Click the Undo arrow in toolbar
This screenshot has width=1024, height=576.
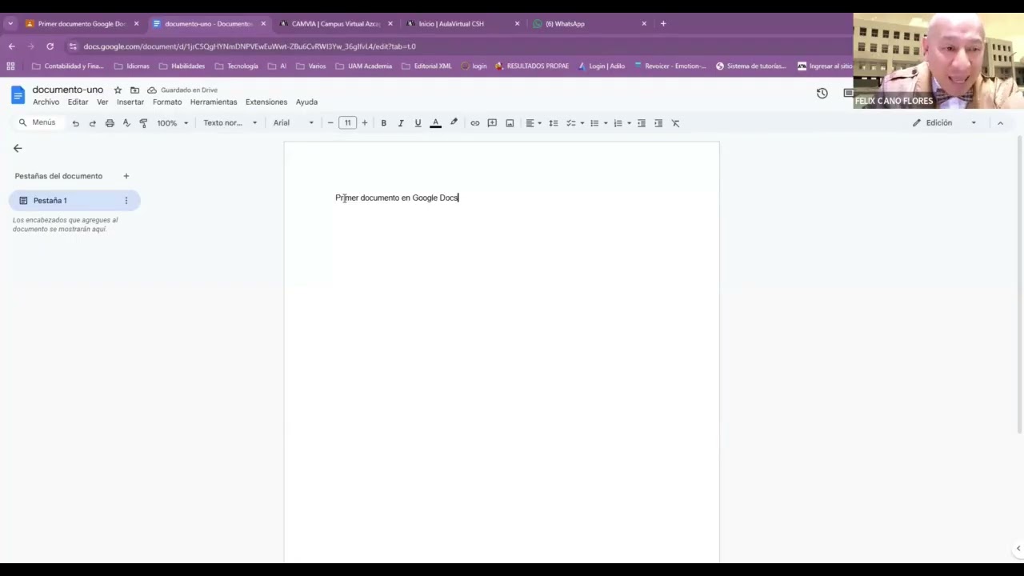[x=75, y=123]
